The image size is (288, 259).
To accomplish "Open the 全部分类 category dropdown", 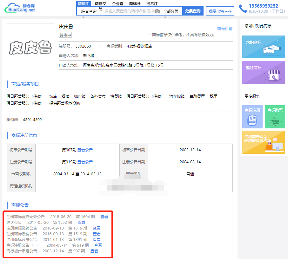I will coord(171,11).
